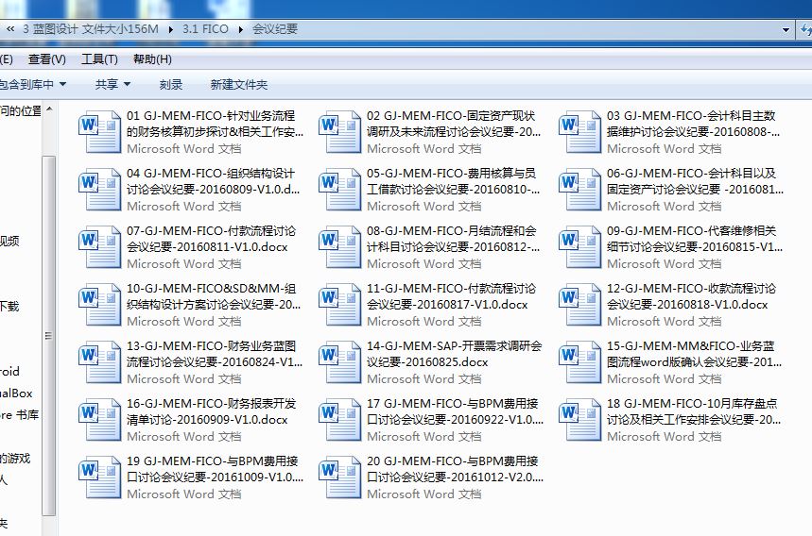Select the Word icon of file 14-GJ-MEM-SAP-开票需求调研会
The height and width of the screenshot is (536, 812).
339,361
